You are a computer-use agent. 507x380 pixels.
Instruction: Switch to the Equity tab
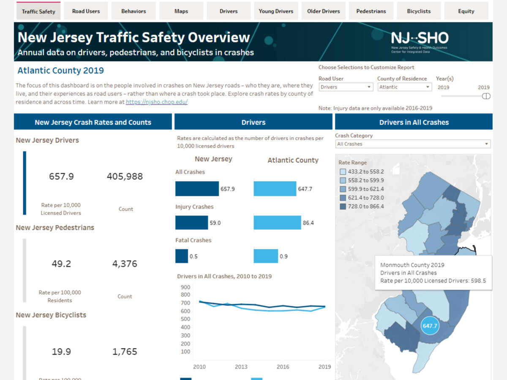[x=466, y=11]
